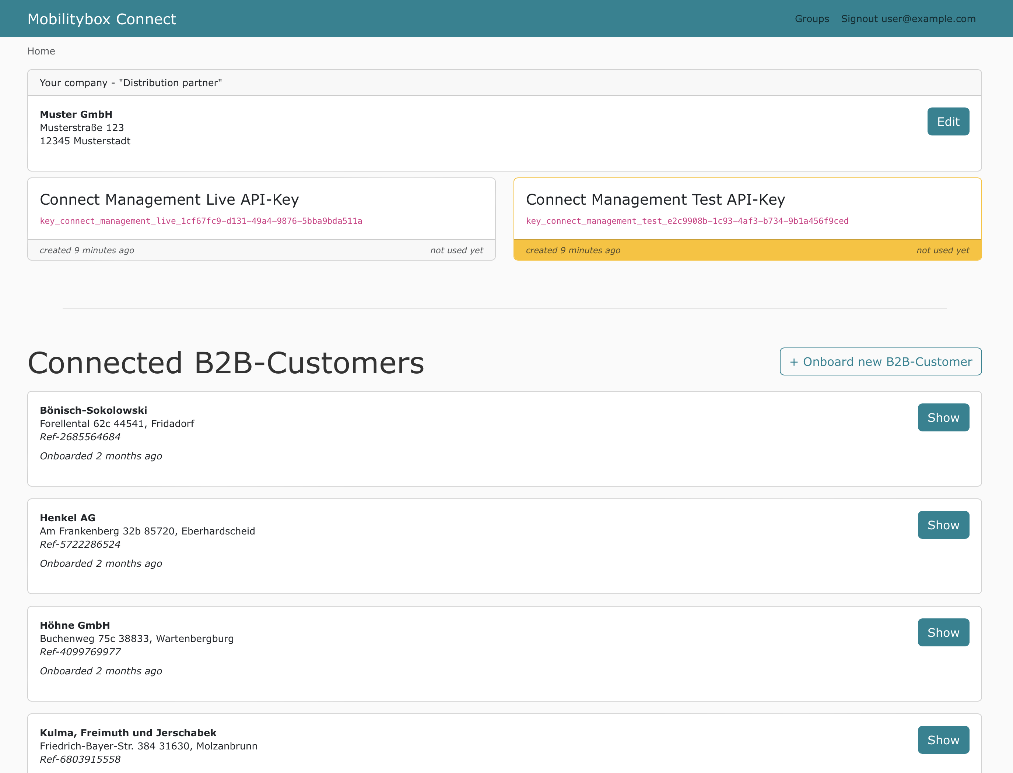Image resolution: width=1013 pixels, height=773 pixels.
Task: Click 'Onboarded 2 months ago' for Henkel AG
Action: (x=101, y=564)
